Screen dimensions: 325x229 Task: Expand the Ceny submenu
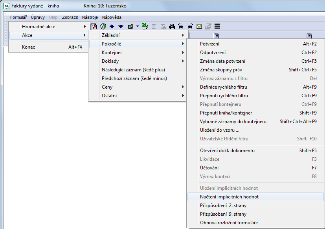point(138,87)
